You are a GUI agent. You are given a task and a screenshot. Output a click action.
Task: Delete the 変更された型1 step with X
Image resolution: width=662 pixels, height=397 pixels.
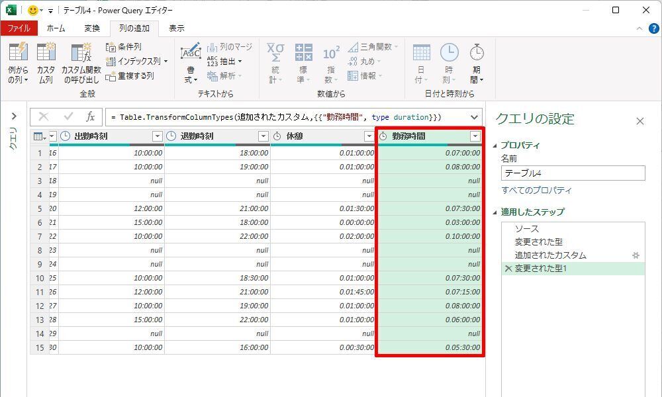click(508, 269)
